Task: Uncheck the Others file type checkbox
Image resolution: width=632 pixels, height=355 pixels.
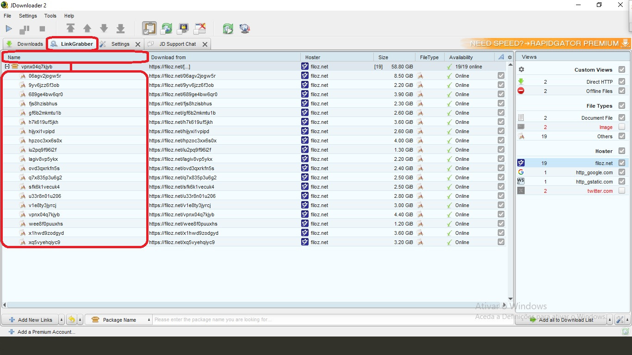Action: [x=622, y=136]
